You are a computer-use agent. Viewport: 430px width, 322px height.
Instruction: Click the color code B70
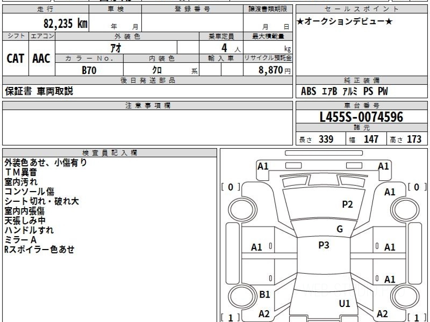click(89, 70)
